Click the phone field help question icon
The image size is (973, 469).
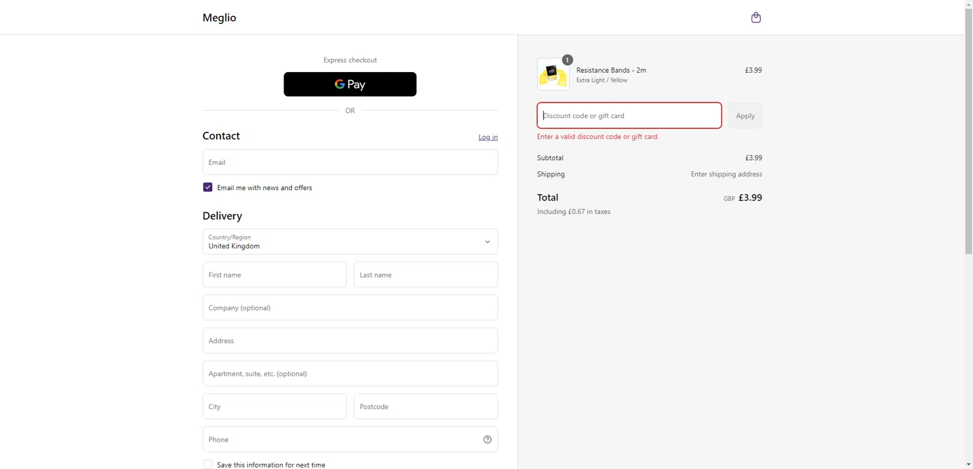coord(487,440)
